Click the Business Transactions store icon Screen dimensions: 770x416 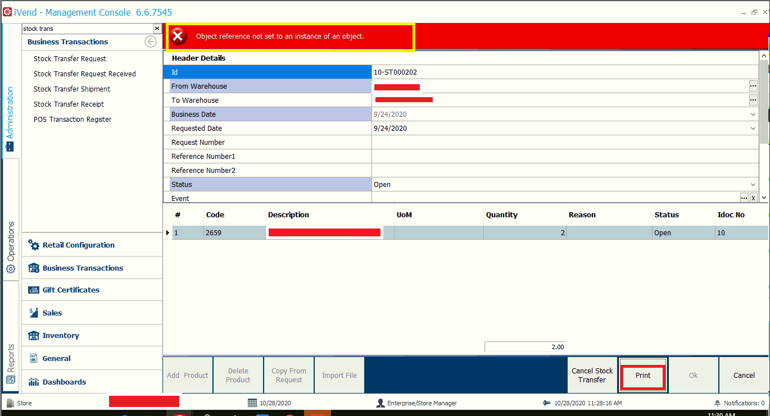[34, 268]
